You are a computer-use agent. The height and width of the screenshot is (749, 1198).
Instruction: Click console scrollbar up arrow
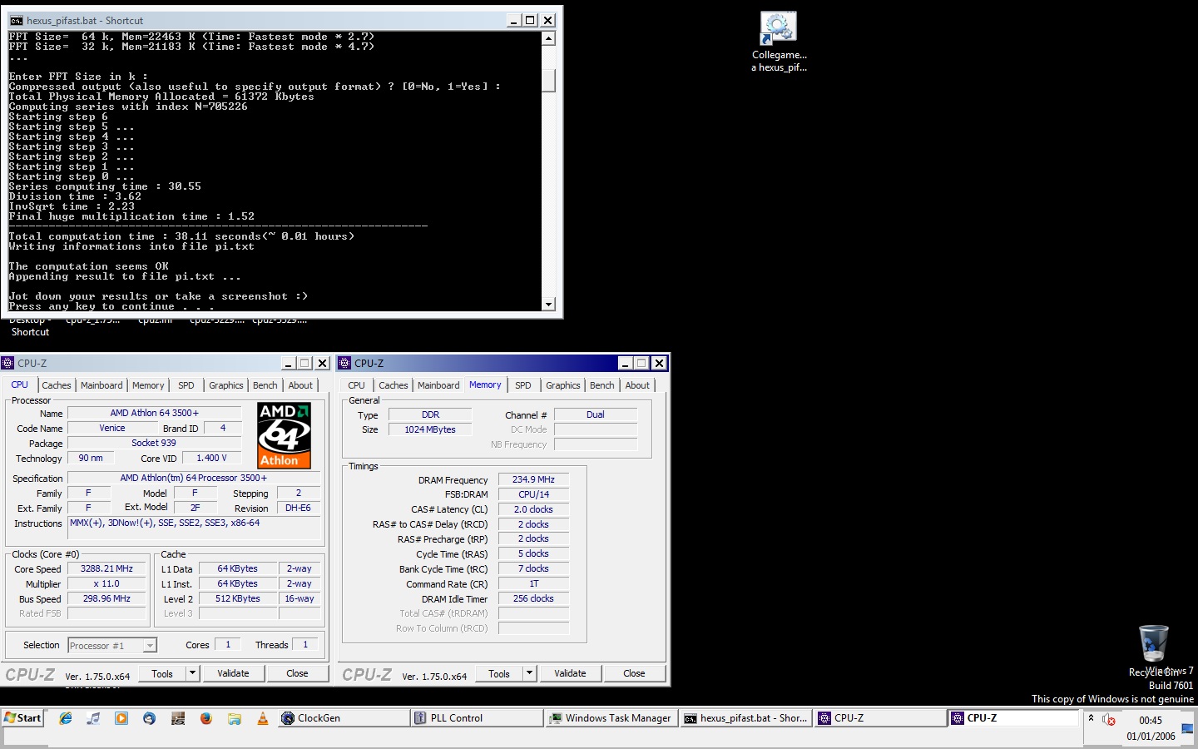click(548, 38)
